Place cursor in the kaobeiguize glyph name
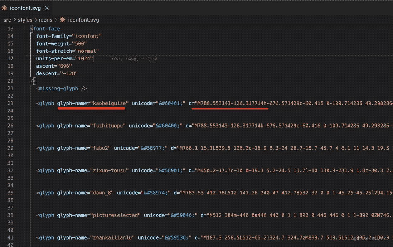The width and height of the screenshot is (393, 247). tap(109, 103)
